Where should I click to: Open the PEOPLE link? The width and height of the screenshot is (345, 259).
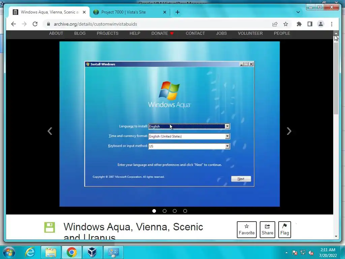click(x=282, y=33)
